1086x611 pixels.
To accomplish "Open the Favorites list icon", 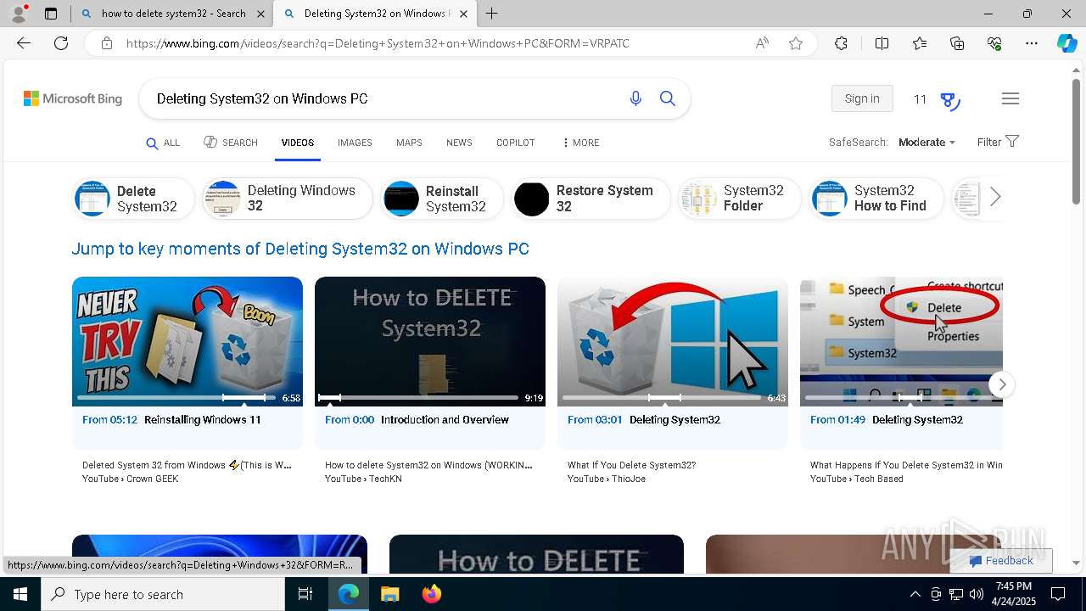I will coord(920,43).
